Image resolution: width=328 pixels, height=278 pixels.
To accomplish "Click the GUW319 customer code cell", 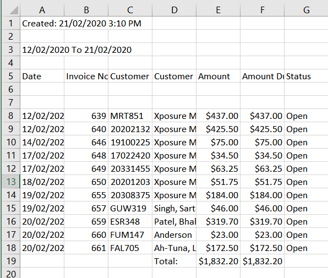I will point(130,208).
